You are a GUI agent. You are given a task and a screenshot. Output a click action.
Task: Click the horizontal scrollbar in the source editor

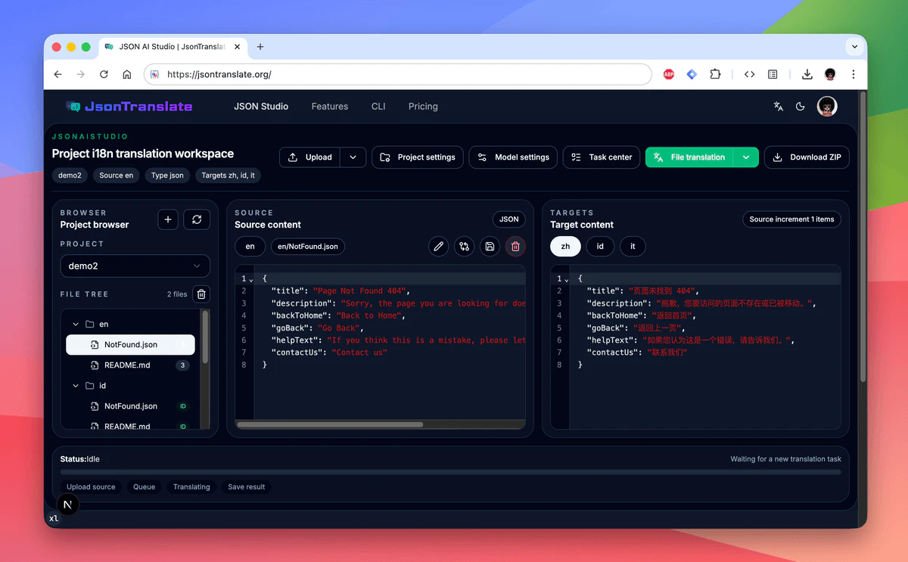pos(330,425)
